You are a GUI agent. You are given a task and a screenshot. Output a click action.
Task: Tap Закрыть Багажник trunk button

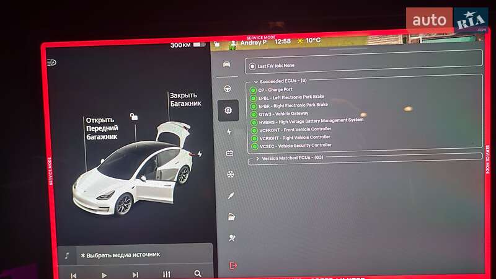click(185, 99)
